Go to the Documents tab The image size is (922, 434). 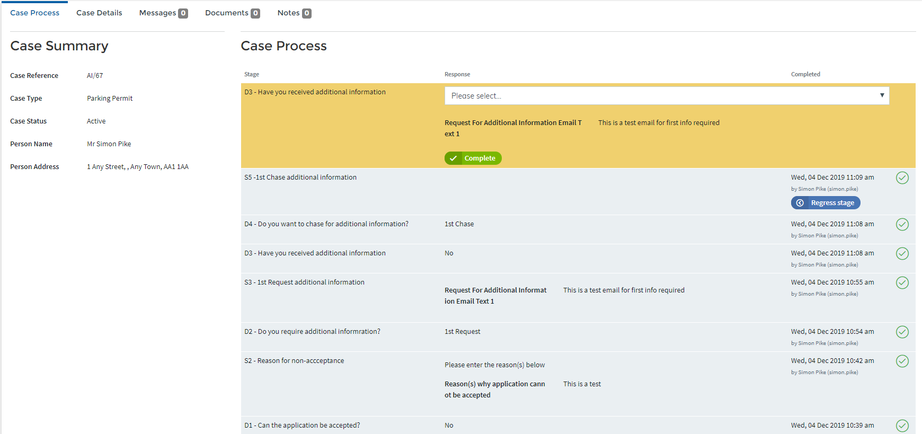[x=226, y=13]
